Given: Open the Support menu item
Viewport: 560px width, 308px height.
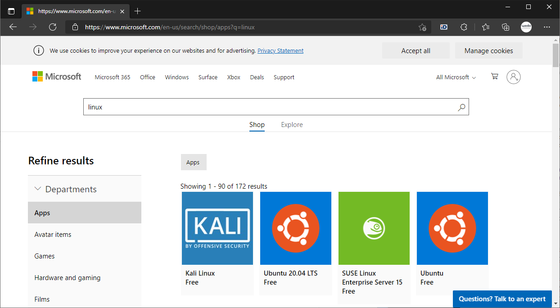Looking at the screenshot, I should pos(284,77).
